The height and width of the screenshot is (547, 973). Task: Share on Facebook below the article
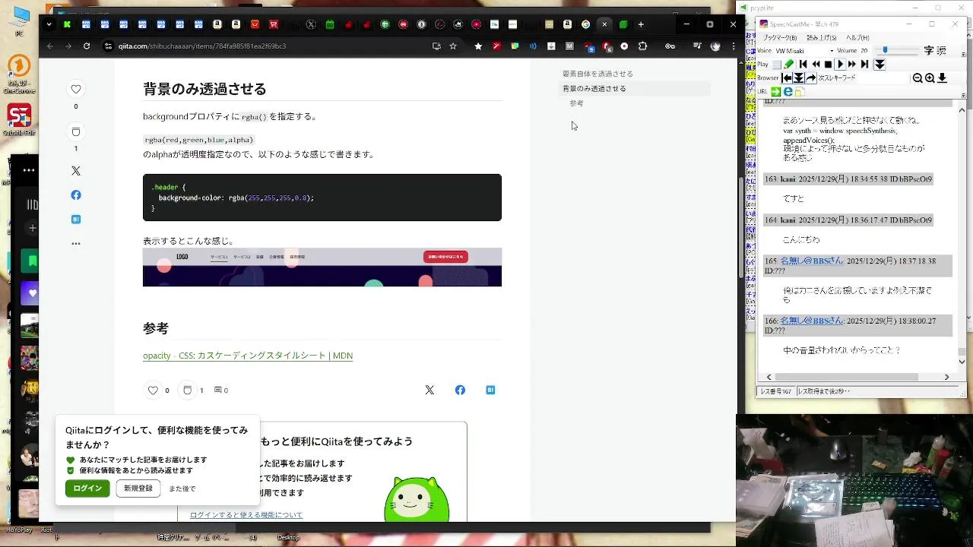click(460, 390)
